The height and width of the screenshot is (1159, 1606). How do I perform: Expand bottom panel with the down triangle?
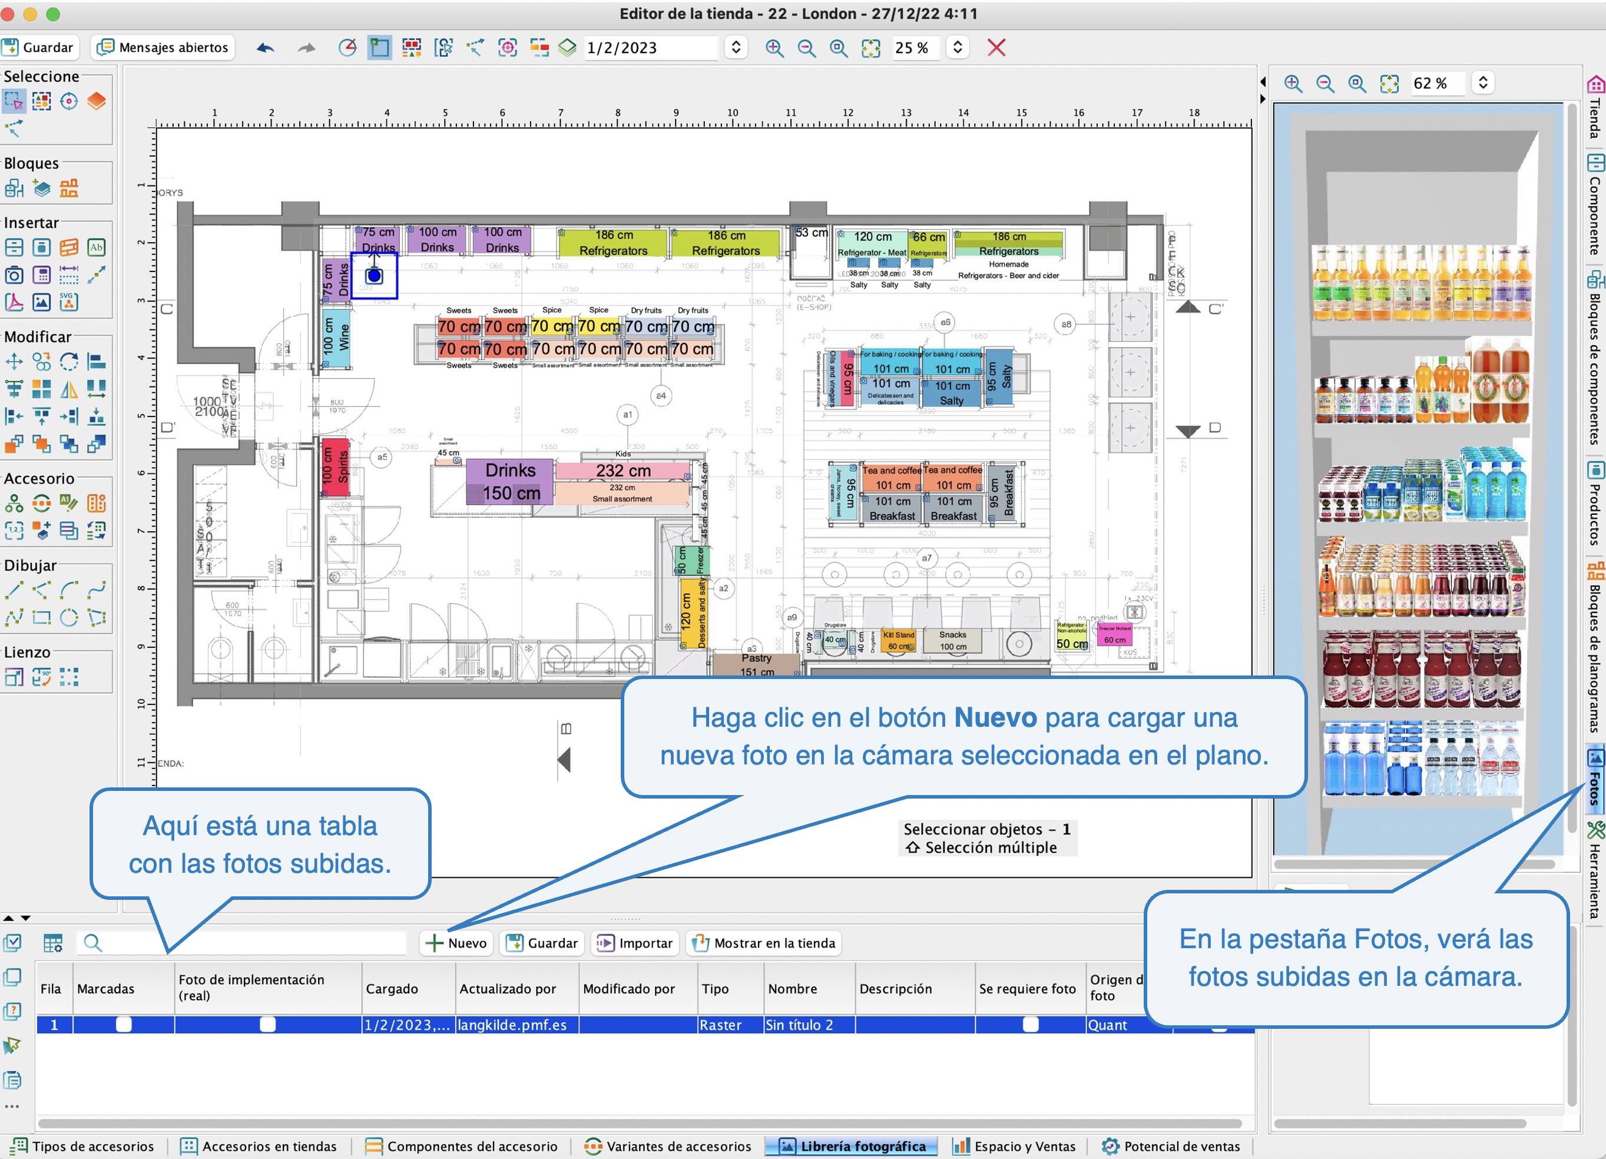tap(25, 918)
